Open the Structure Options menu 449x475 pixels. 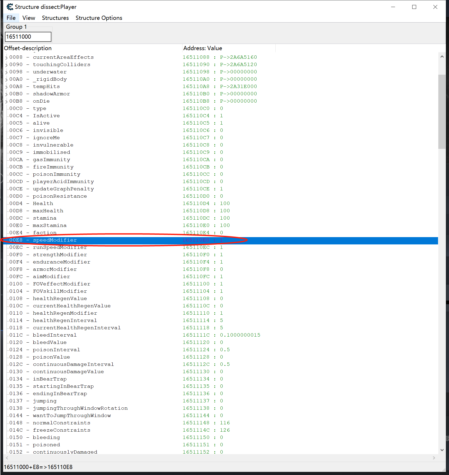(x=99, y=18)
